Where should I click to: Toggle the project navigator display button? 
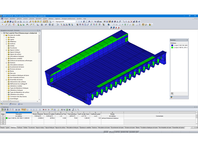pyautogui.click(x=44, y=22)
